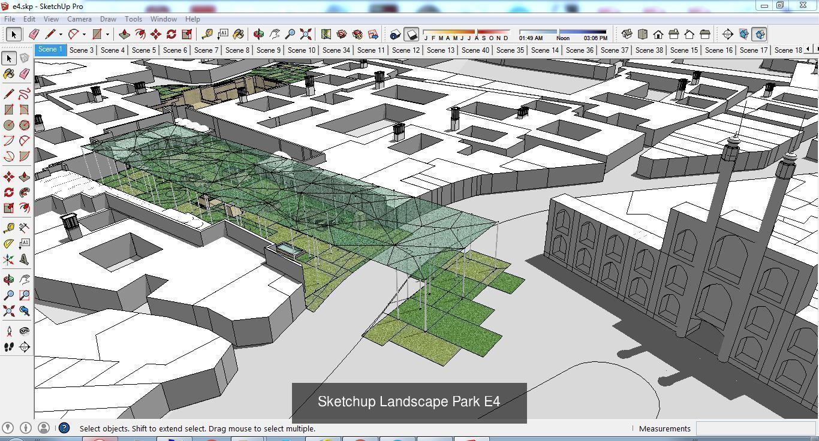Open Add Location map icon
The height and width of the screenshot is (441, 819).
326,34
